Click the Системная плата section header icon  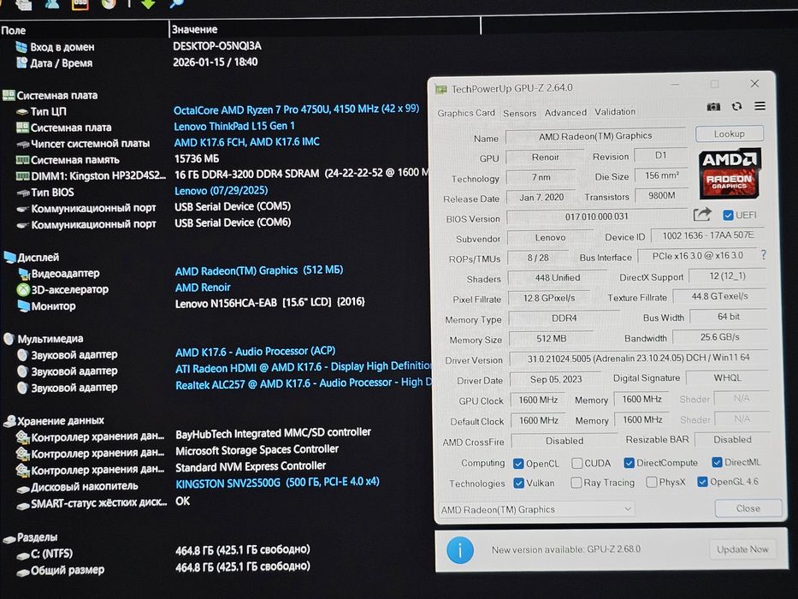(x=9, y=95)
